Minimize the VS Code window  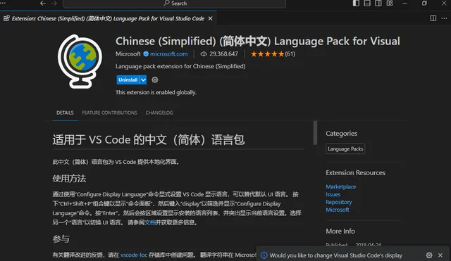(x=404, y=3)
